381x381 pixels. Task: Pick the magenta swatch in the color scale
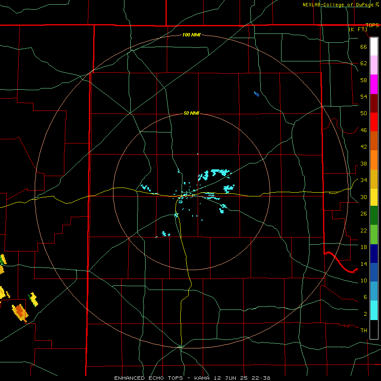pos(374,84)
